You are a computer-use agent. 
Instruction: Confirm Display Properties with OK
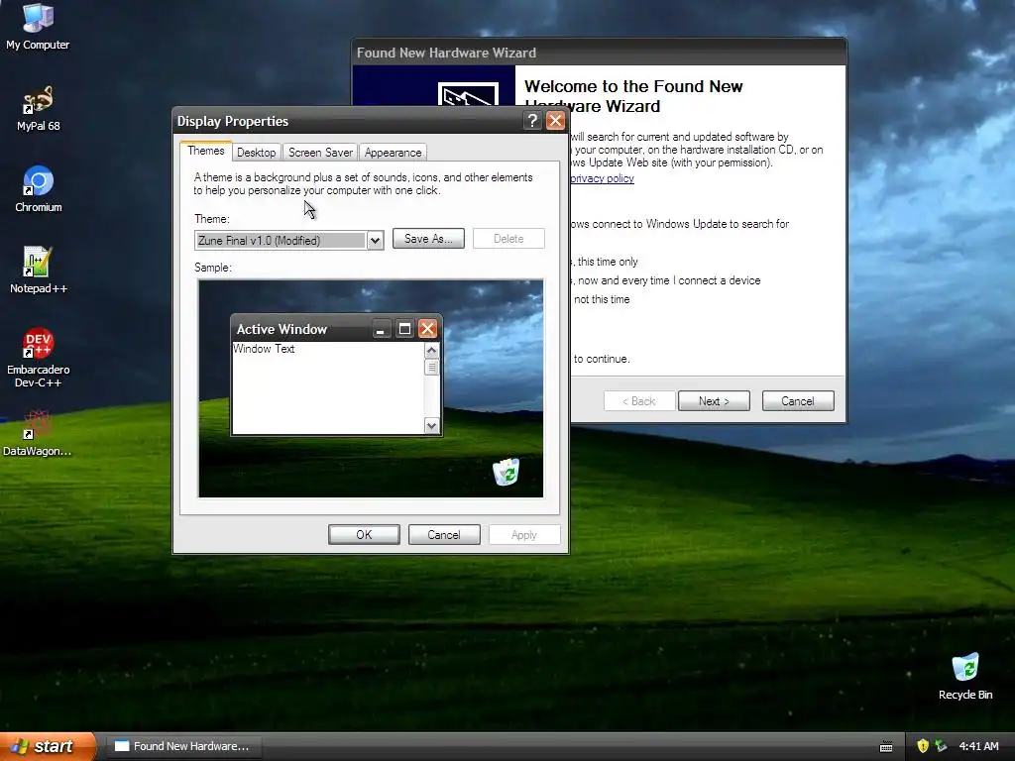(x=364, y=534)
